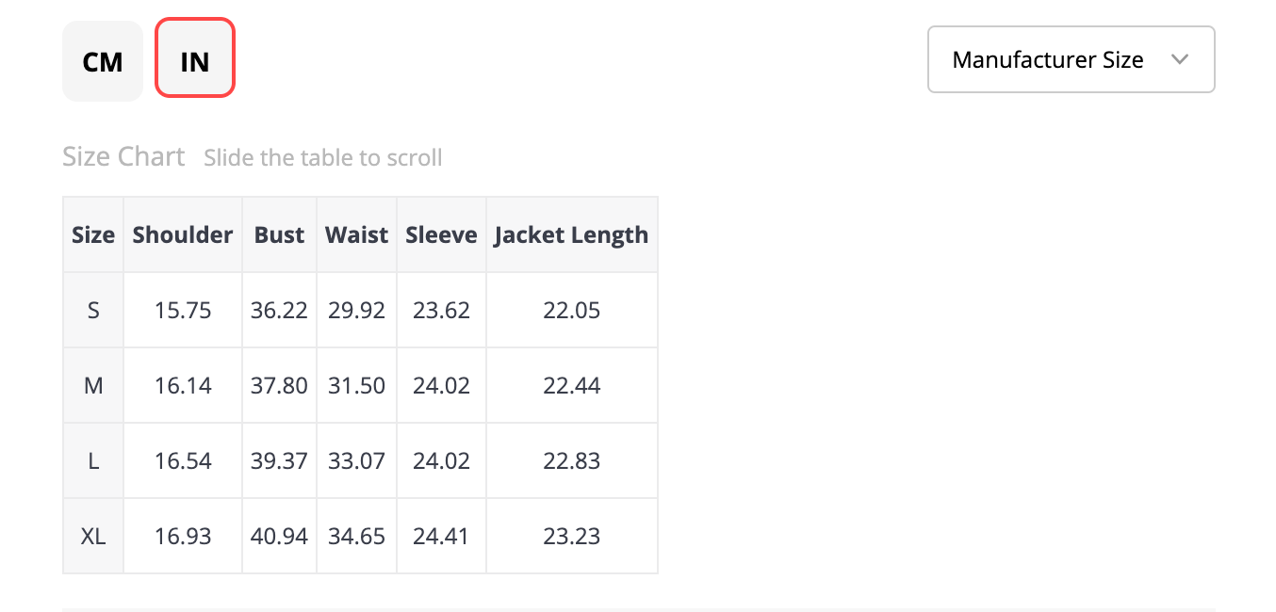Switch size units to CM

103,61
